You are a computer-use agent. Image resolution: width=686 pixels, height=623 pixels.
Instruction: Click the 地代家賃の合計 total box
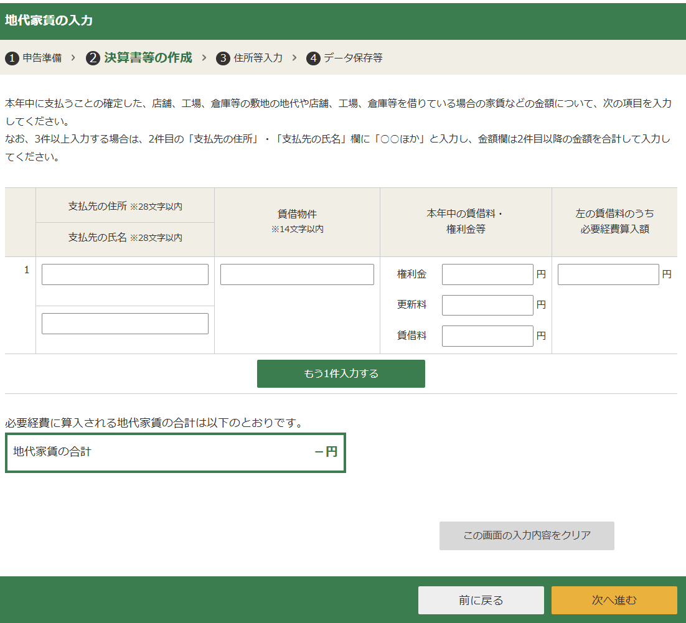175,452
